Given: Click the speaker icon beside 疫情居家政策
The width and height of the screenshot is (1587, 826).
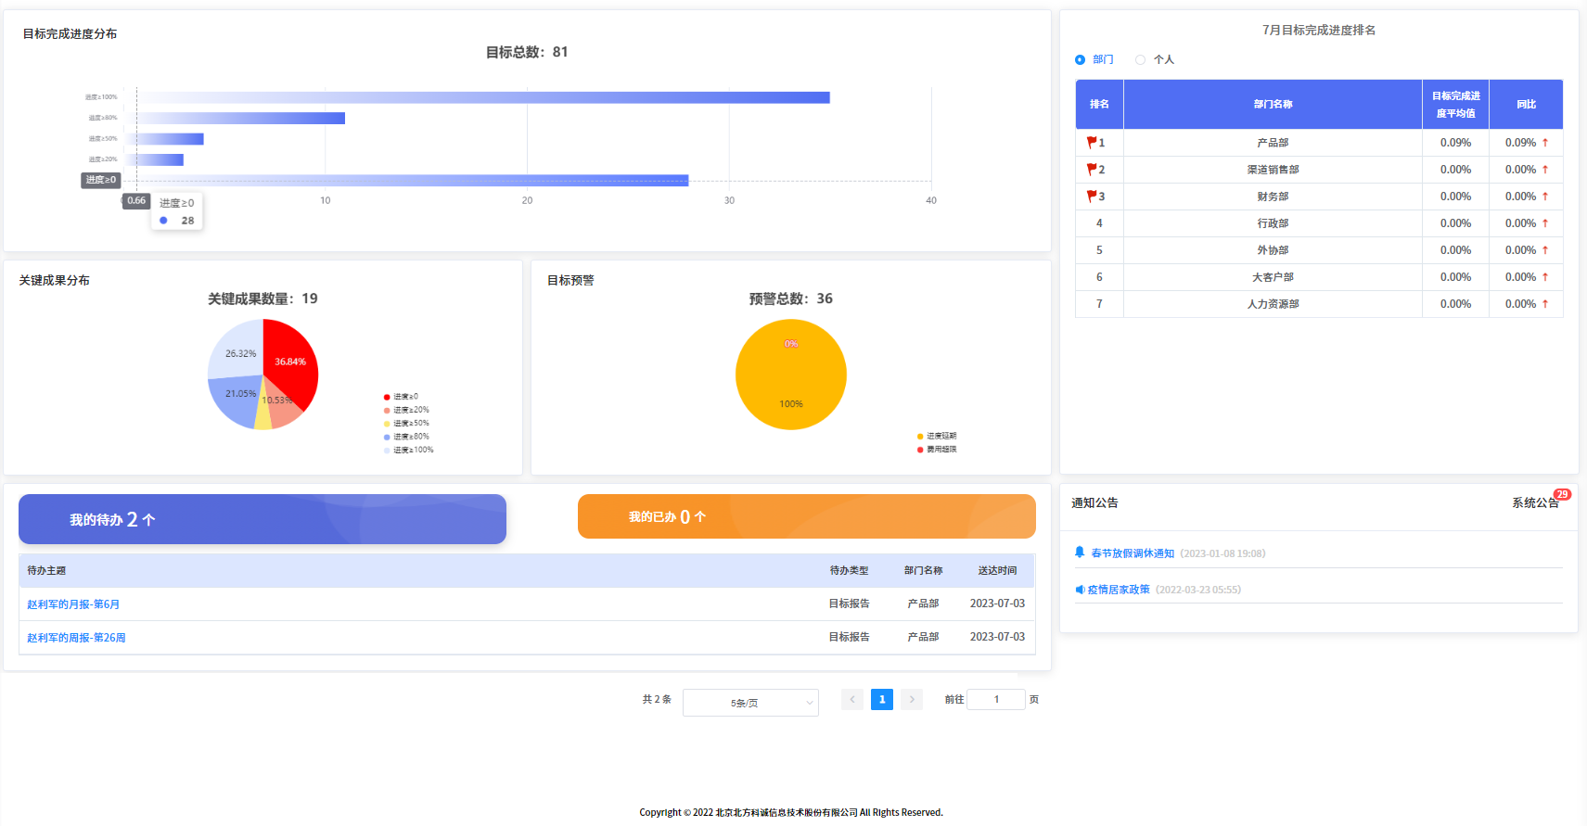Looking at the screenshot, I should point(1080,590).
